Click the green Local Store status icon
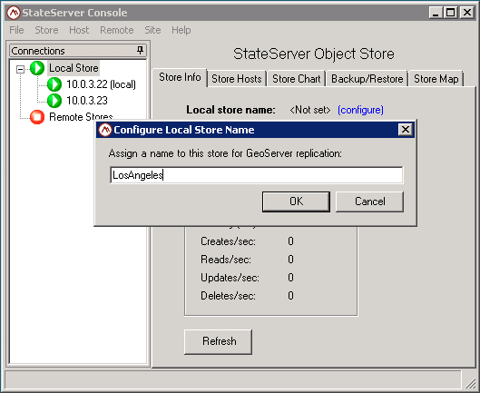 (x=37, y=68)
